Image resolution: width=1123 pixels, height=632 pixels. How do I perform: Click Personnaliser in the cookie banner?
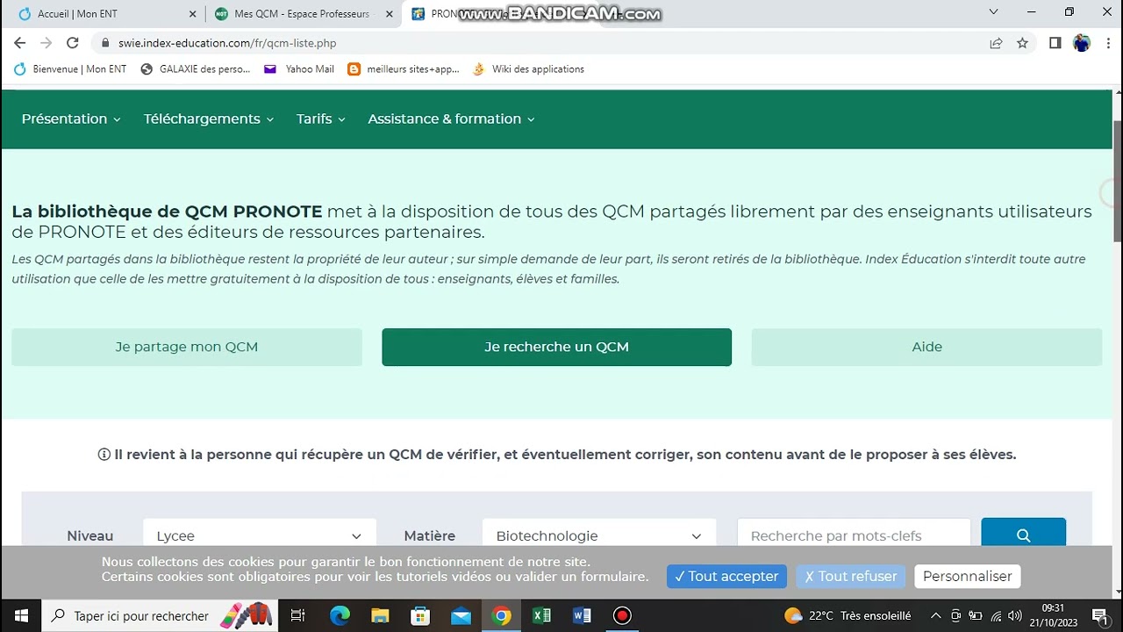pyautogui.click(x=967, y=577)
